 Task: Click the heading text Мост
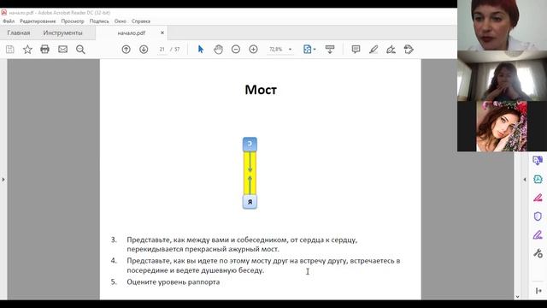261,90
